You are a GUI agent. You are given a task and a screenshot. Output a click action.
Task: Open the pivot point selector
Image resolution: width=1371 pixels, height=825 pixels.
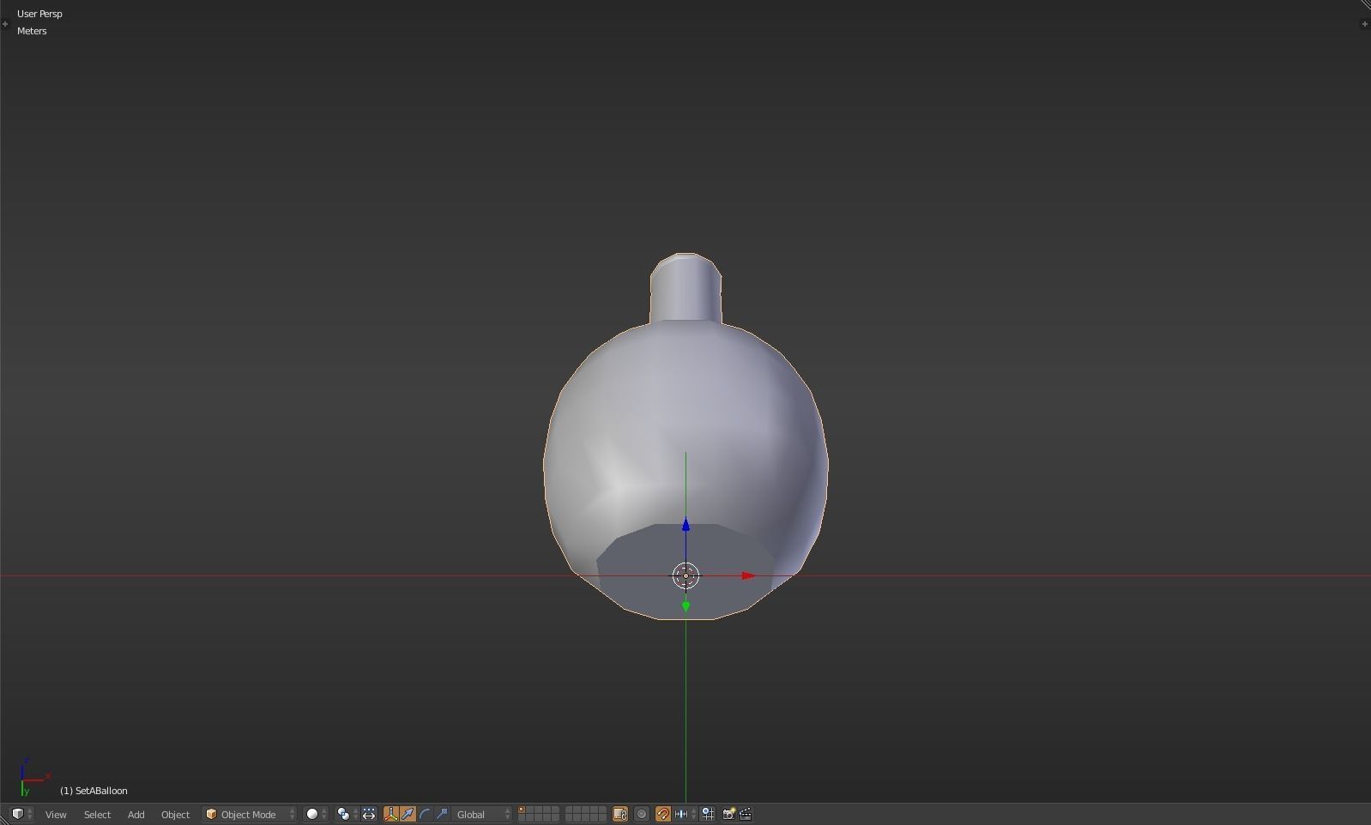347,814
